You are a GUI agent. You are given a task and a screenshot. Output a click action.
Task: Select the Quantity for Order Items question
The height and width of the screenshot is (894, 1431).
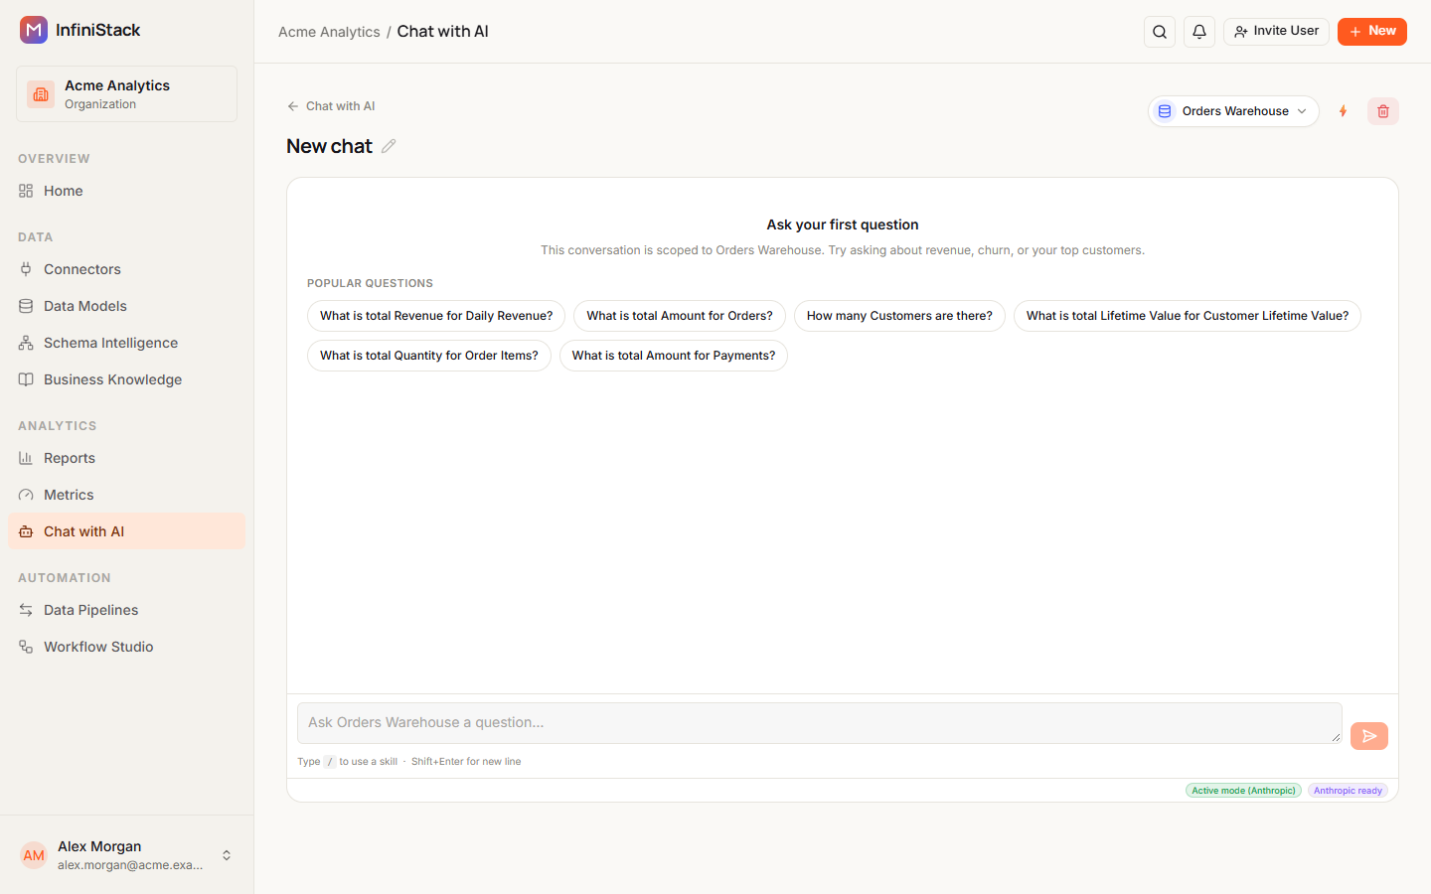coord(429,356)
